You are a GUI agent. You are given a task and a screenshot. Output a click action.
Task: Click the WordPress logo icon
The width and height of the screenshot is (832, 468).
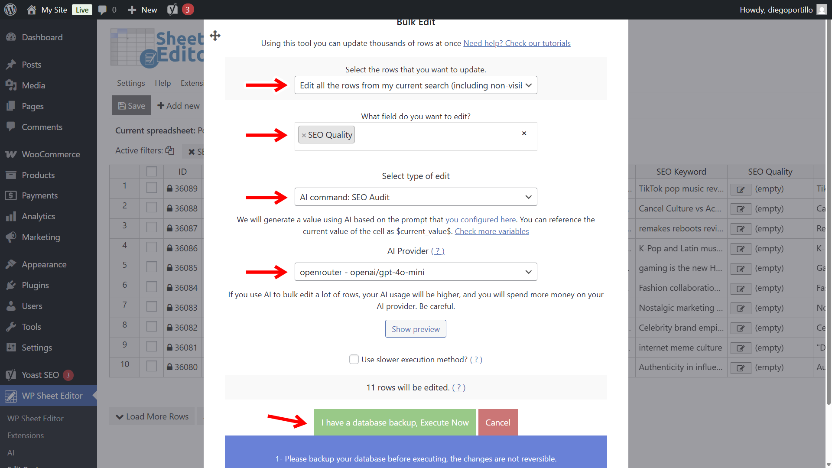tap(10, 10)
